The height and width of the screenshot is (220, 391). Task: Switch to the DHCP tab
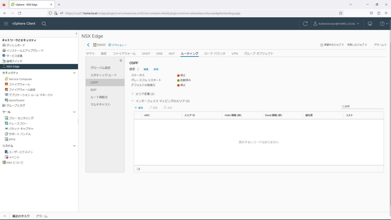tap(146, 53)
